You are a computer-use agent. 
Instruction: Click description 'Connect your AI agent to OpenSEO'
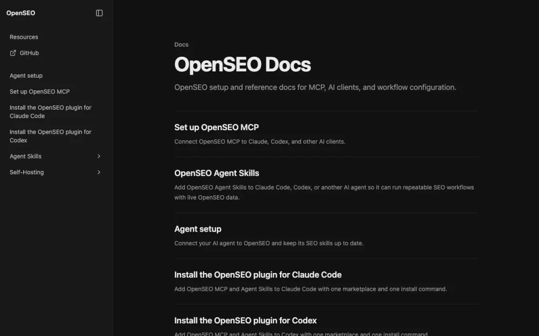269,243
